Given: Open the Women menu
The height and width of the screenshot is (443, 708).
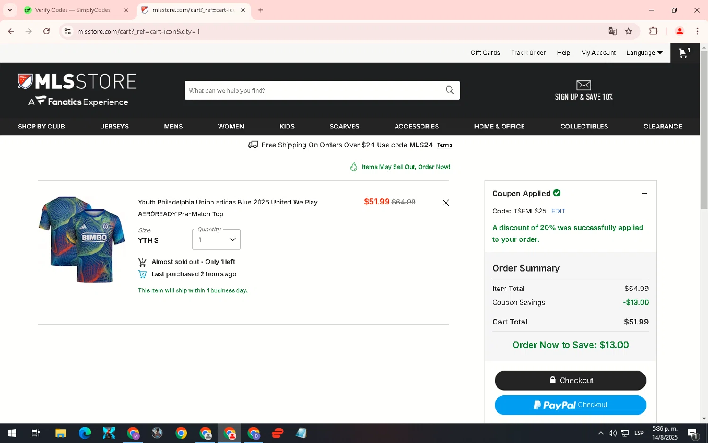Looking at the screenshot, I should (231, 127).
